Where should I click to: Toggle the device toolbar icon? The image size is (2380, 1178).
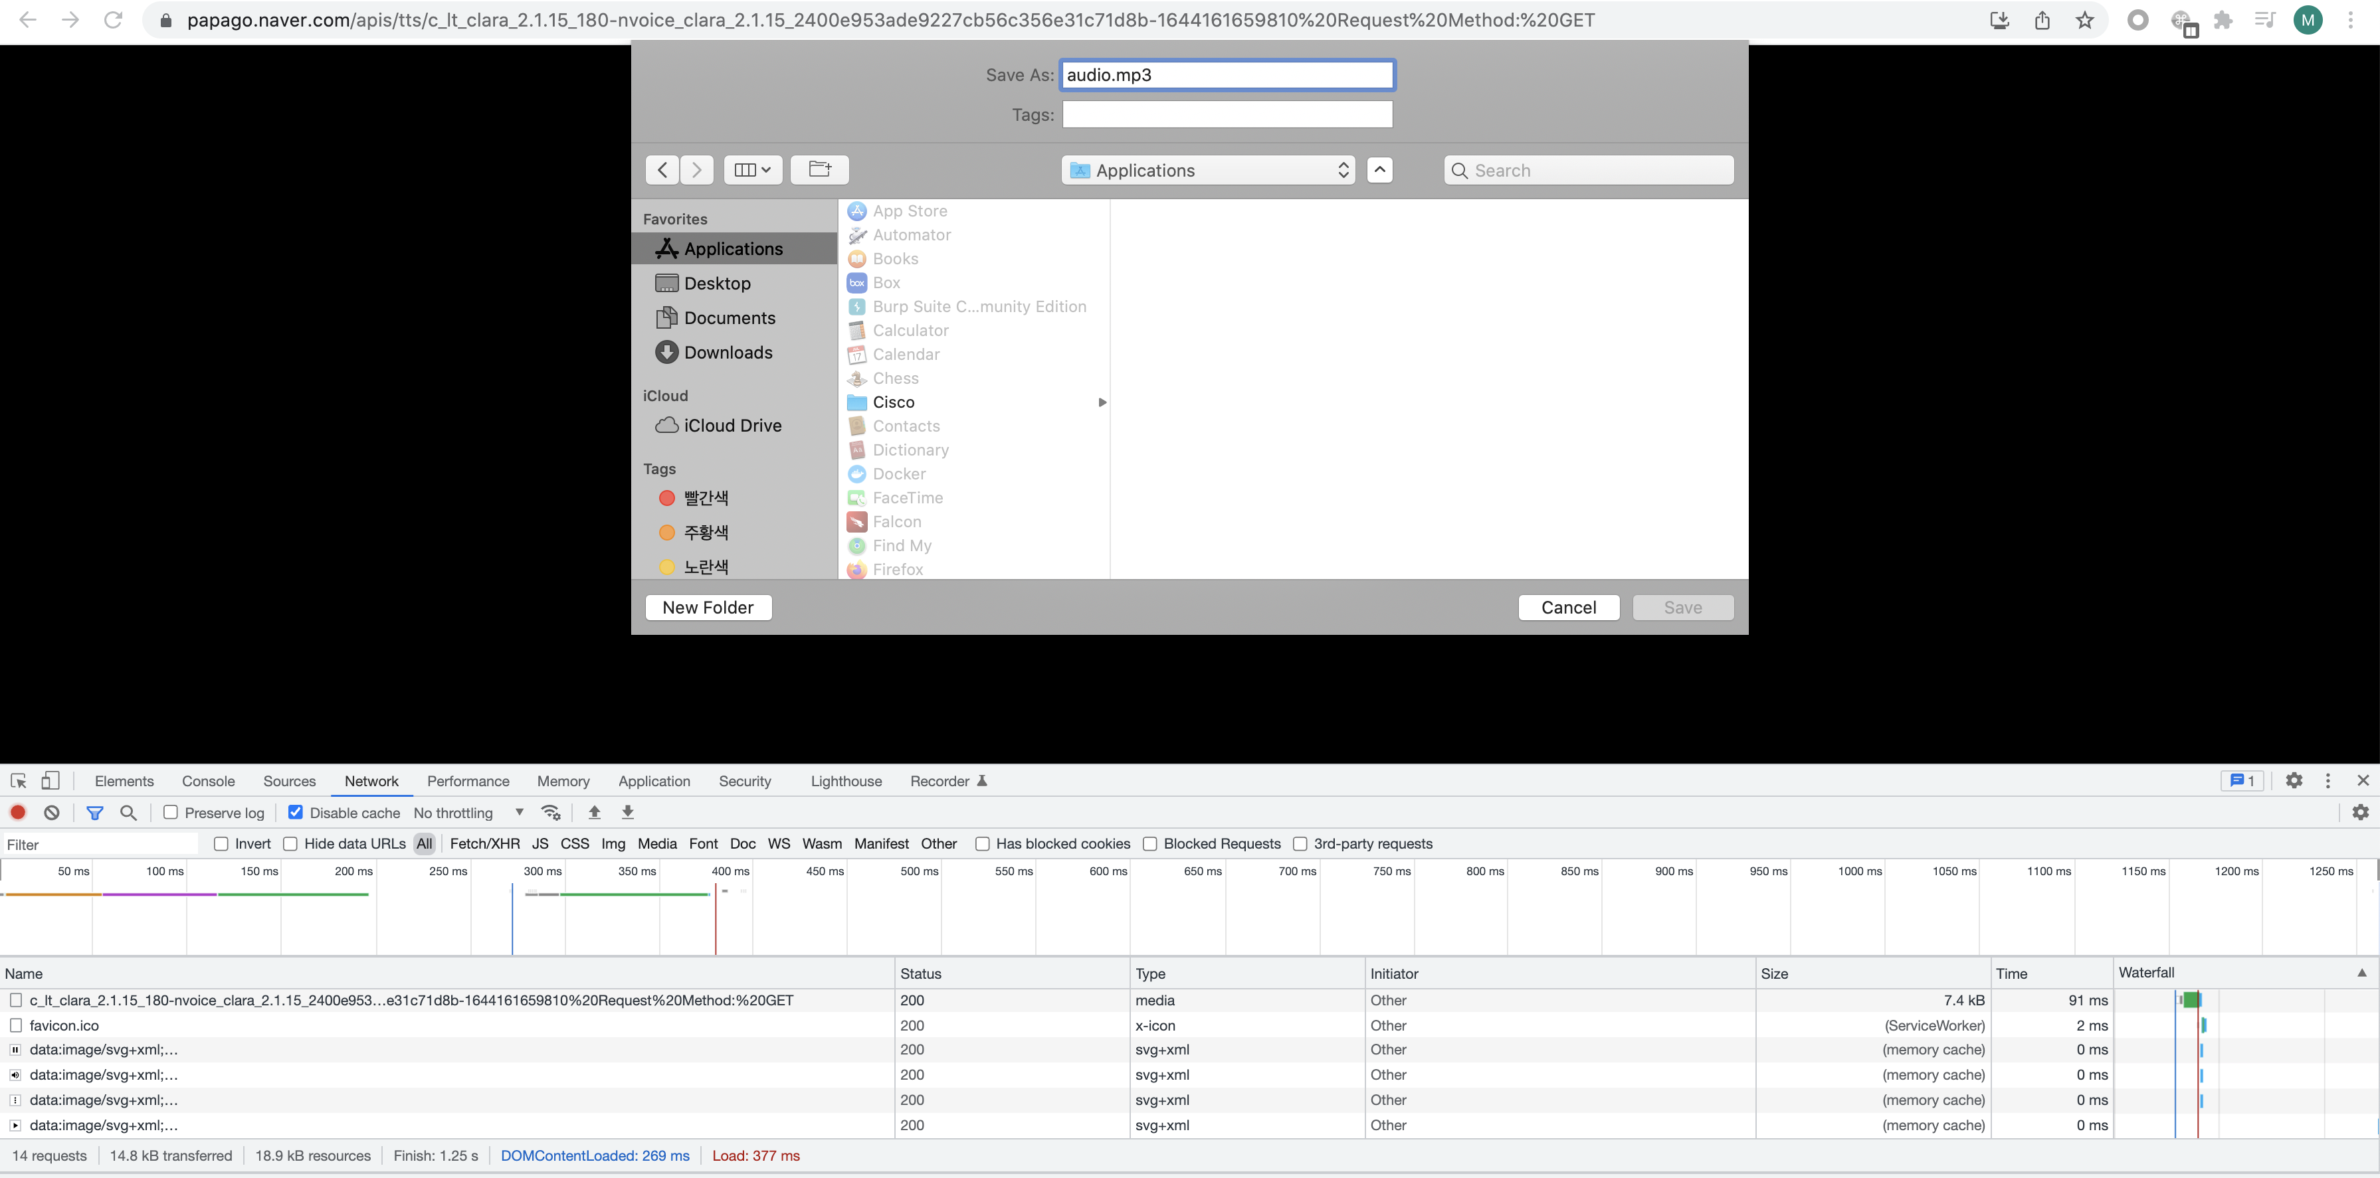coord(50,781)
